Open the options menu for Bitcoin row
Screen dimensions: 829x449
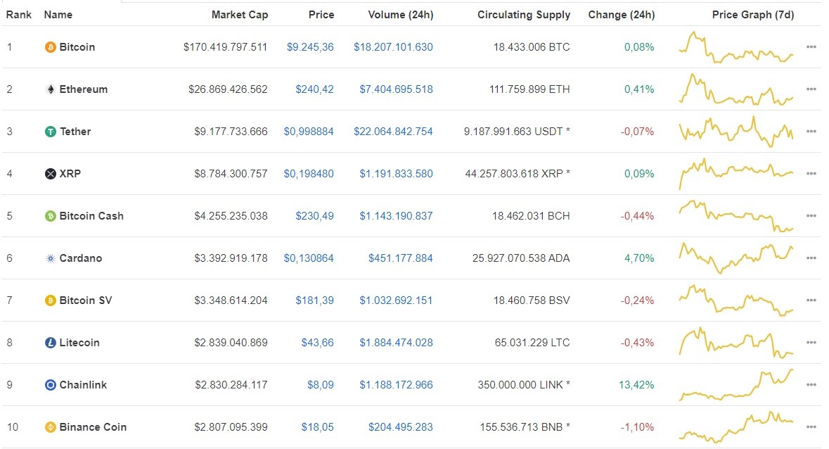click(x=811, y=47)
